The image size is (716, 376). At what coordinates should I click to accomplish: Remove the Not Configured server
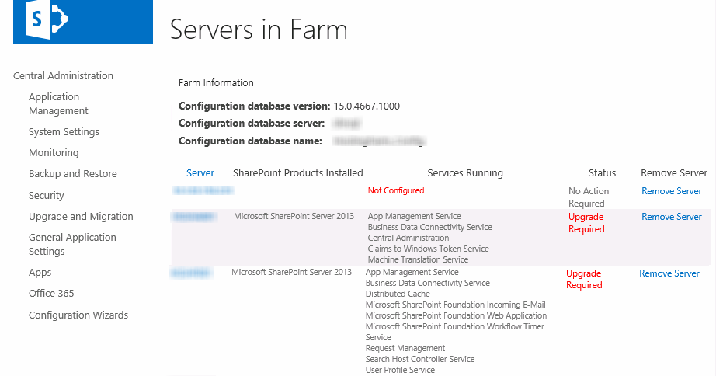point(671,191)
